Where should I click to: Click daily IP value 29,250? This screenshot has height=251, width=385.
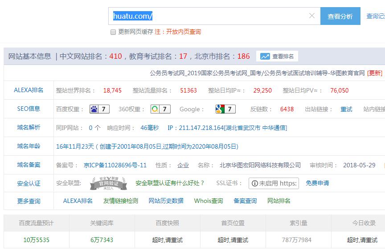(262, 90)
